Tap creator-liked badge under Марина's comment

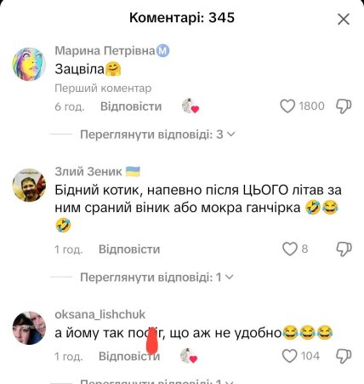click(x=191, y=106)
